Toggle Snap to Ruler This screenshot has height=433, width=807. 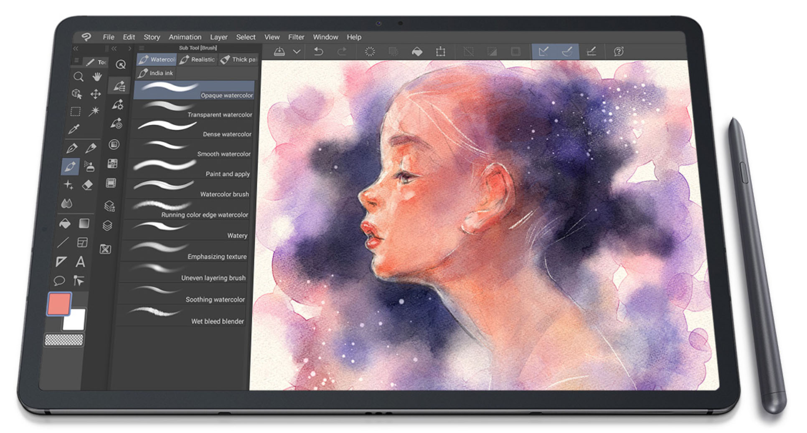[x=544, y=52]
